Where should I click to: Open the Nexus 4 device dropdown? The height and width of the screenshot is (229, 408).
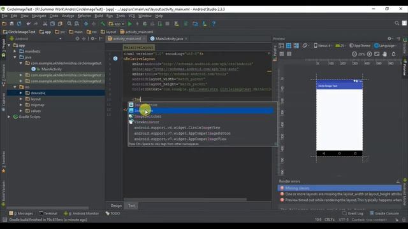[x=323, y=46]
